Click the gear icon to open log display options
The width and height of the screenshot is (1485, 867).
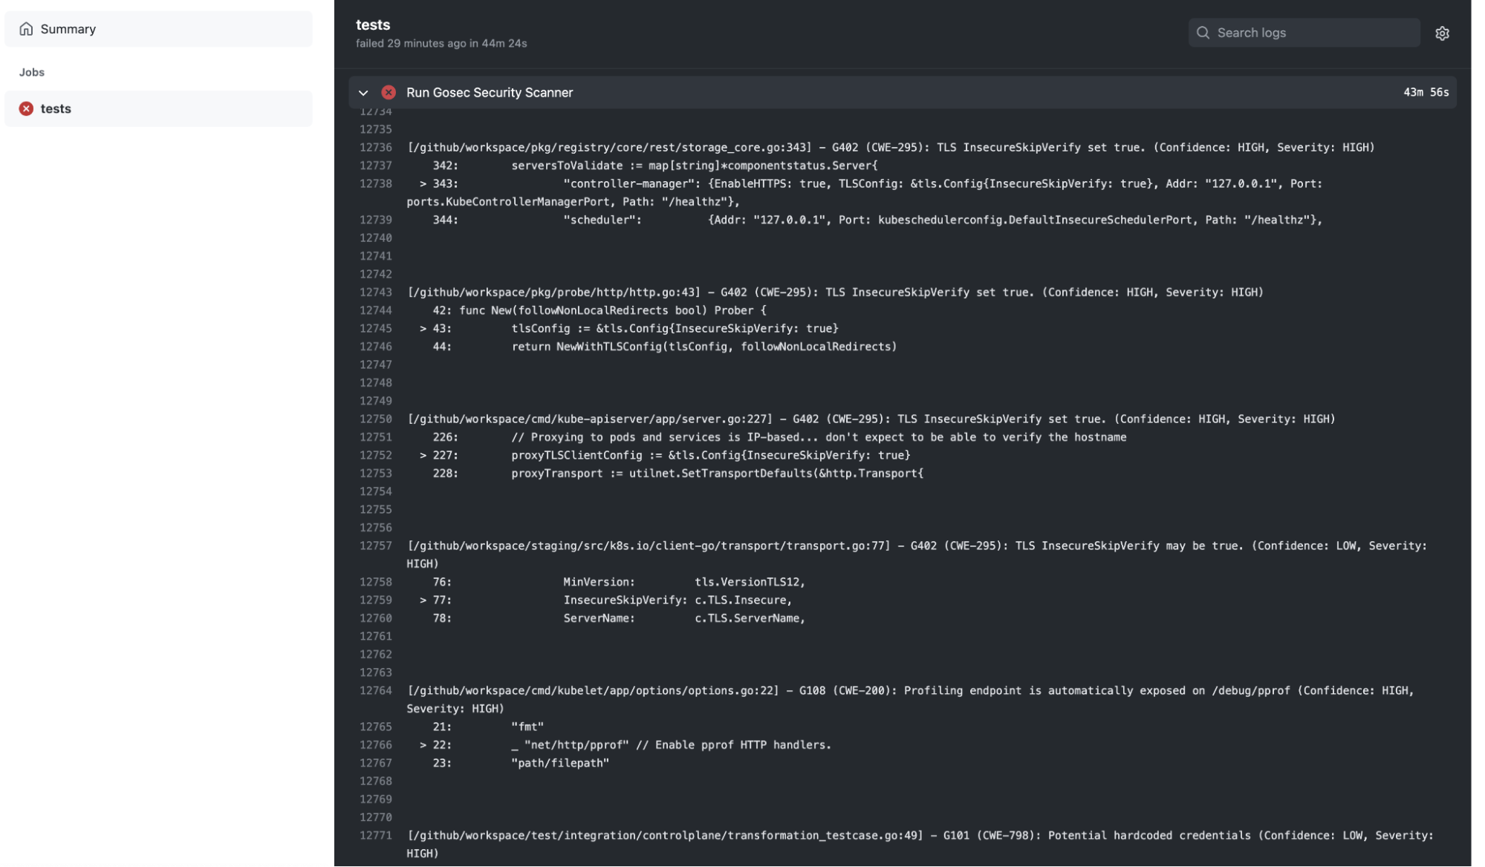[x=1442, y=33]
